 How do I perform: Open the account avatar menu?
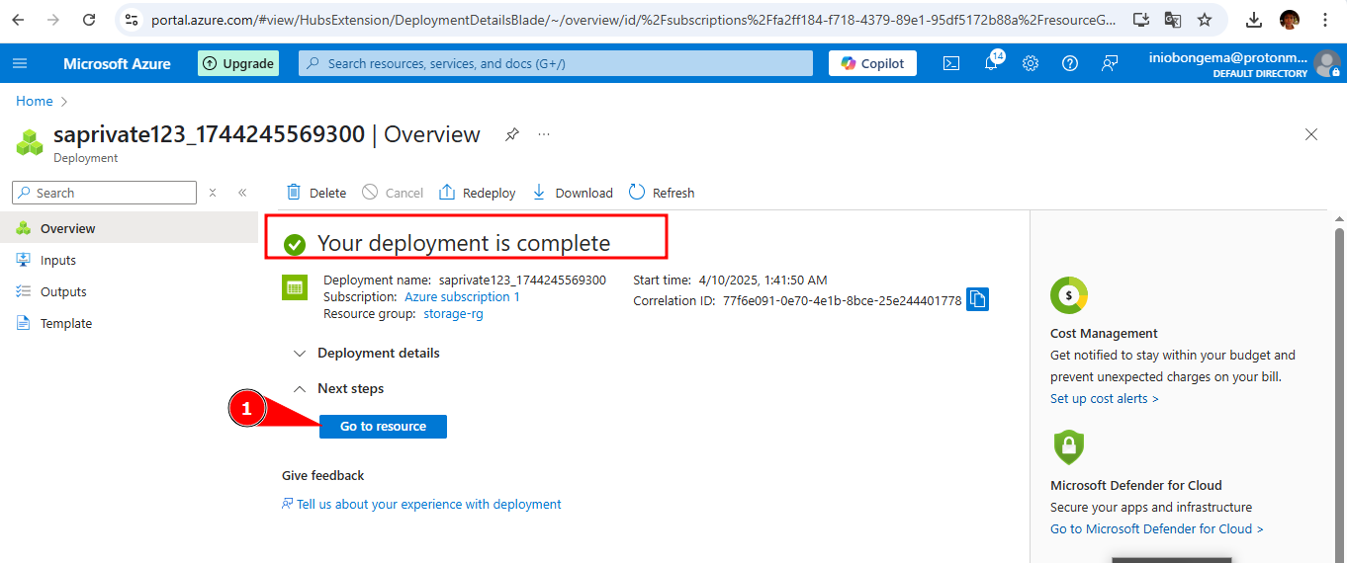(1327, 64)
